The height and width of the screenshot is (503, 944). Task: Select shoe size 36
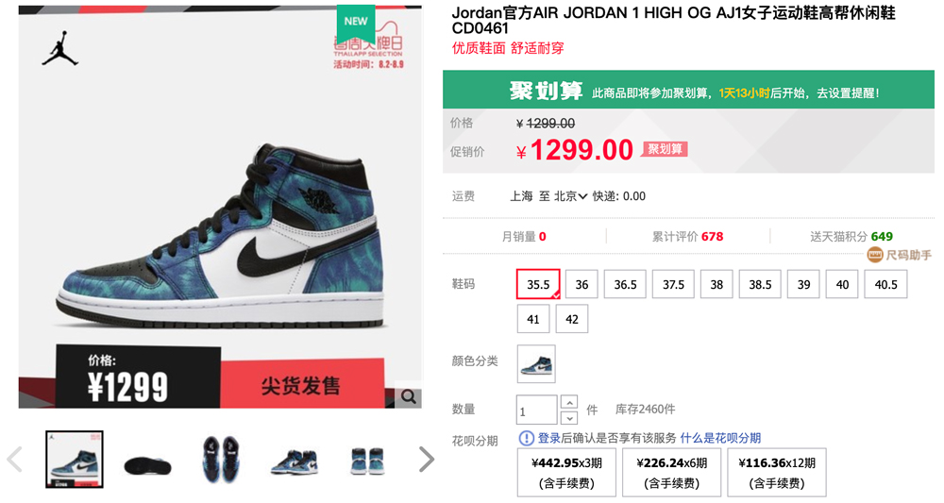[582, 284]
